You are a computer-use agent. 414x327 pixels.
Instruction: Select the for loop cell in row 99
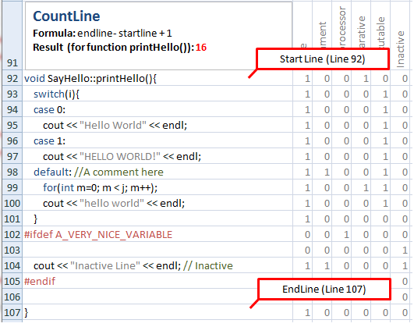(x=157, y=187)
